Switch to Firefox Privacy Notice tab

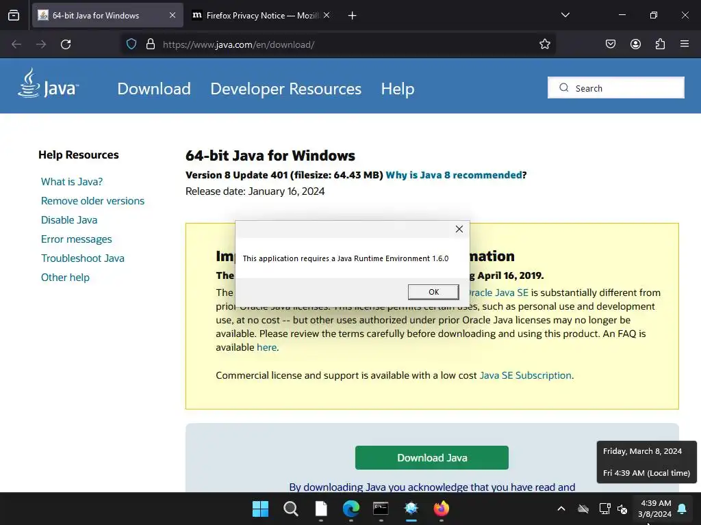(262, 15)
